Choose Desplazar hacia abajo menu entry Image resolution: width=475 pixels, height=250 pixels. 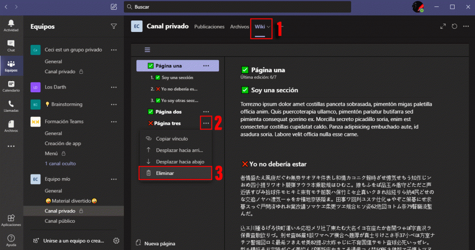[x=176, y=161]
